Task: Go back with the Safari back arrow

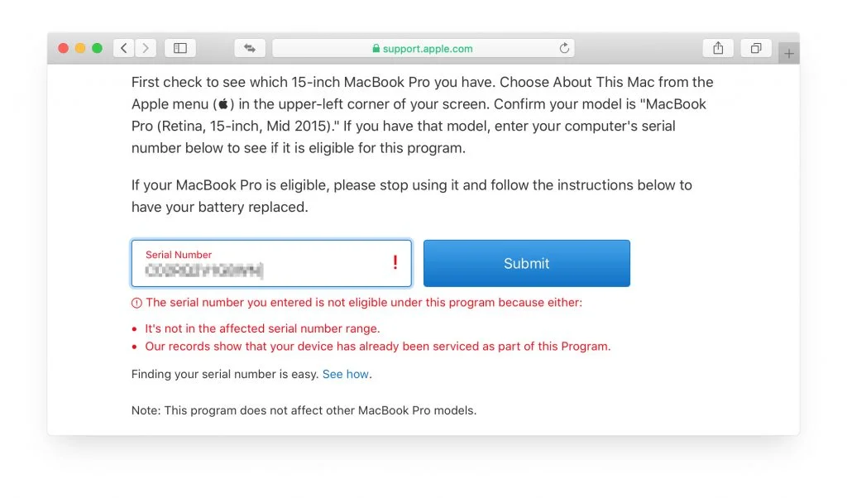Action: (x=124, y=48)
